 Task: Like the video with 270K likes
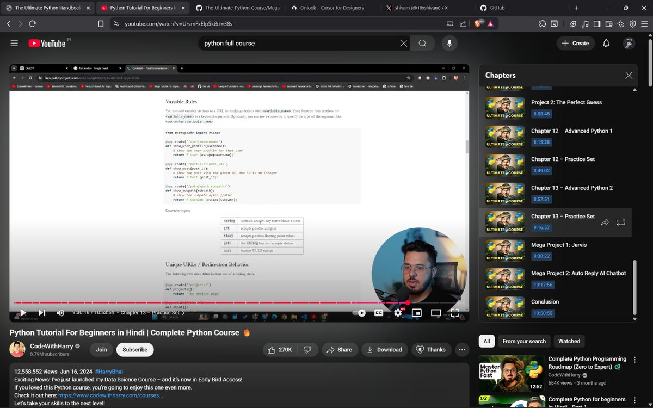click(280, 350)
